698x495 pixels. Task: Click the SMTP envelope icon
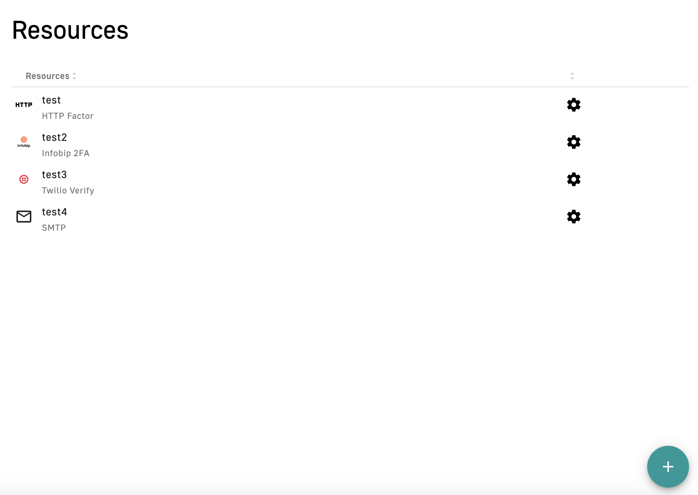click(x=24, y=217)
